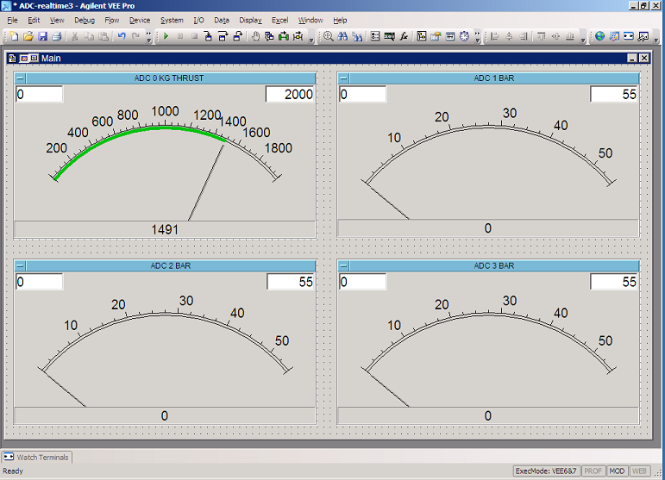Click first icon in Main window title
The image size is (665, 480).
point(12,58)
